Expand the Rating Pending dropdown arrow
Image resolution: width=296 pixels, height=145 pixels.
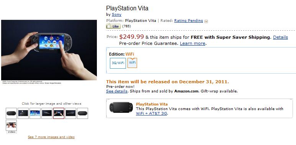206,21
